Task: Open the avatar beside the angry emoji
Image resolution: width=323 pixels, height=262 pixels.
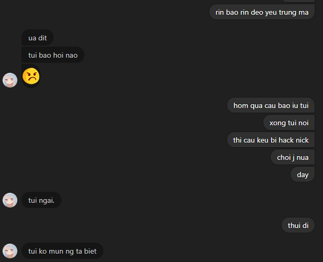Action: (x=10, y=80)
